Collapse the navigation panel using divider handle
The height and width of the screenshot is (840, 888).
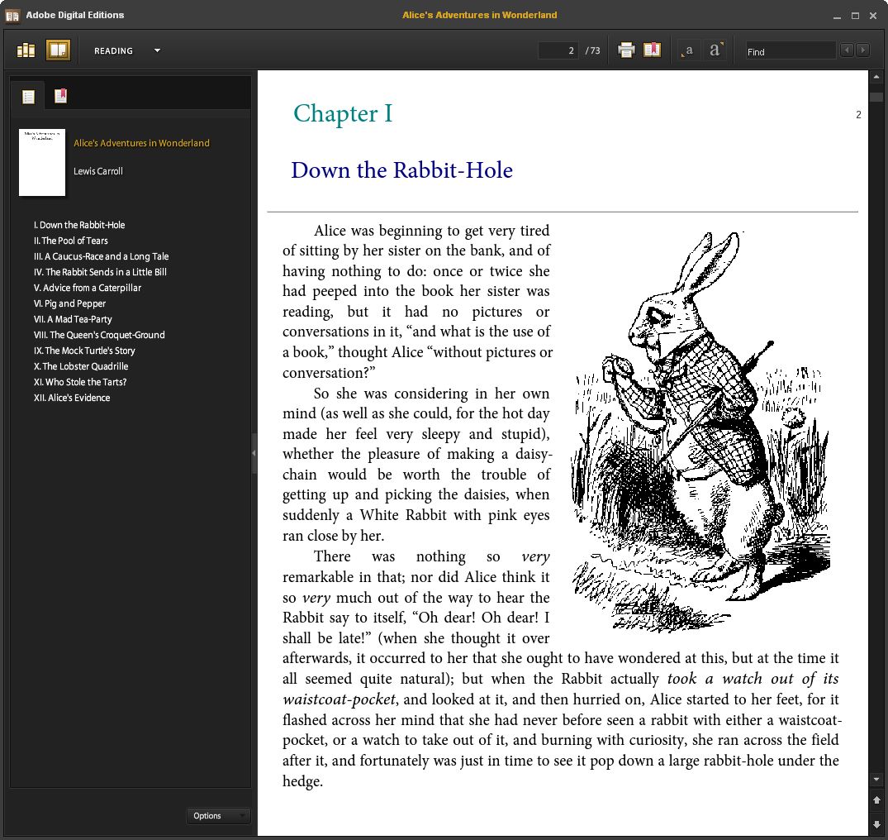pyautogui.click(x=254, y=453)
